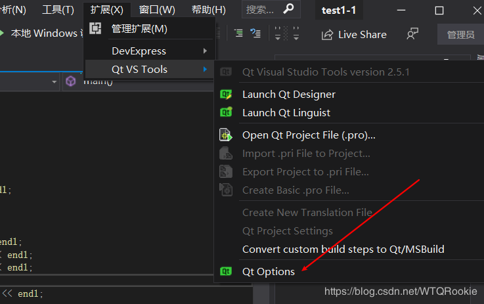Open the dropdown left of main()
Image resolution: width=484 pixels, height=304 pixels.
[x=55, y=82]
